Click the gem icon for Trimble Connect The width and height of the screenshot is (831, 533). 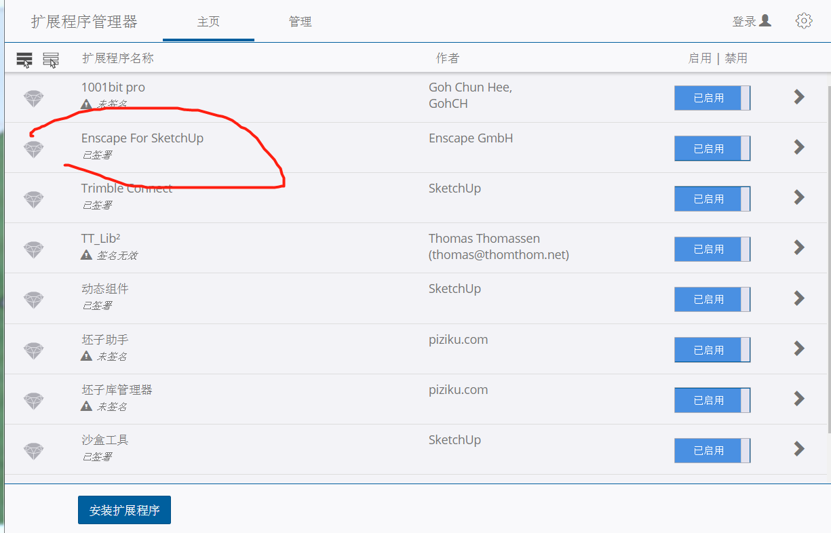[34, 199]
